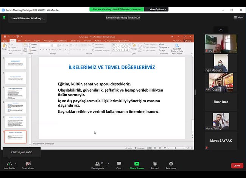Click start-from-beginning slideshow icon in quick access

[x=17, y=37]
